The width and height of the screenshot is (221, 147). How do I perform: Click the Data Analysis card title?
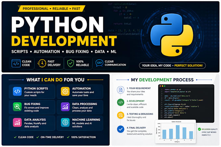35,120
